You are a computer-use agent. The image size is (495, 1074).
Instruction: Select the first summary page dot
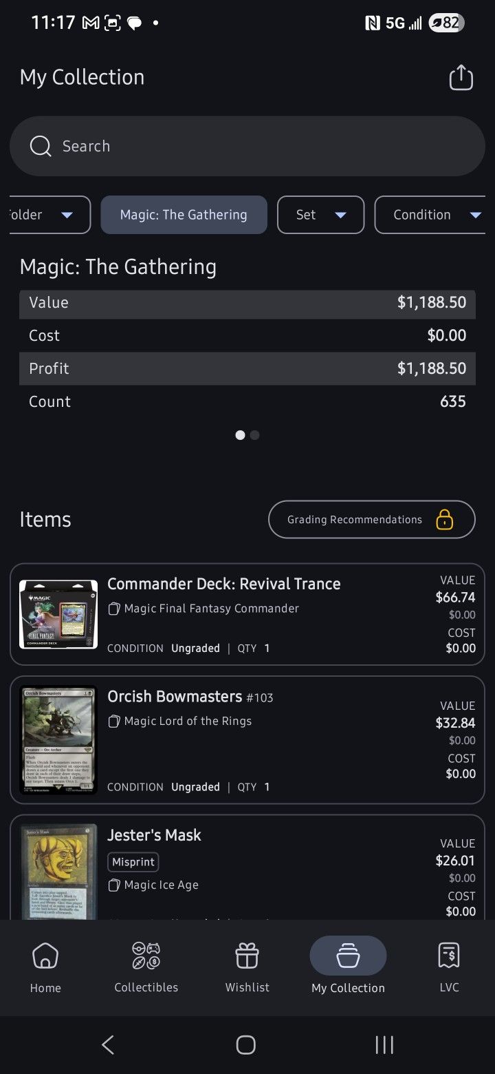click(x=240, y=435)
